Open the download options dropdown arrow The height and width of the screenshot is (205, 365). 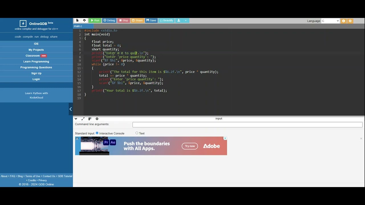pyautogui.click(x=186, y=20)
